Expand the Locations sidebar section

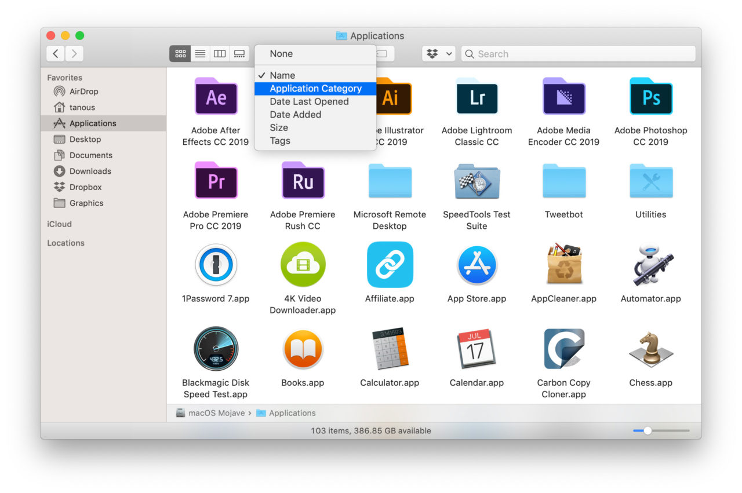66,243
